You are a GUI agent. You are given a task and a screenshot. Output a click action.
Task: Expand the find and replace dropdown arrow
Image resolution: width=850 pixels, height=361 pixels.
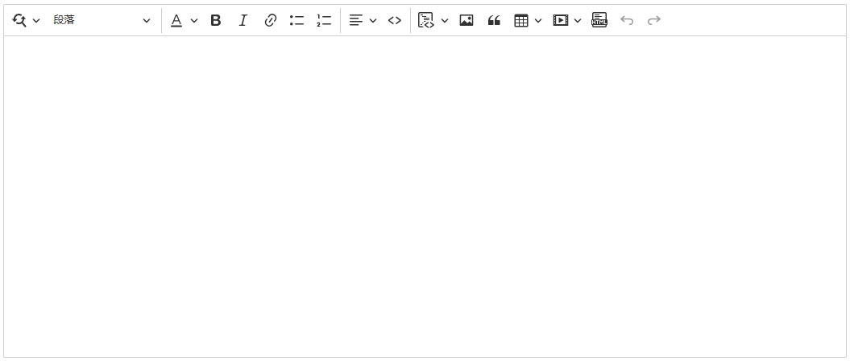pos(36,21)
